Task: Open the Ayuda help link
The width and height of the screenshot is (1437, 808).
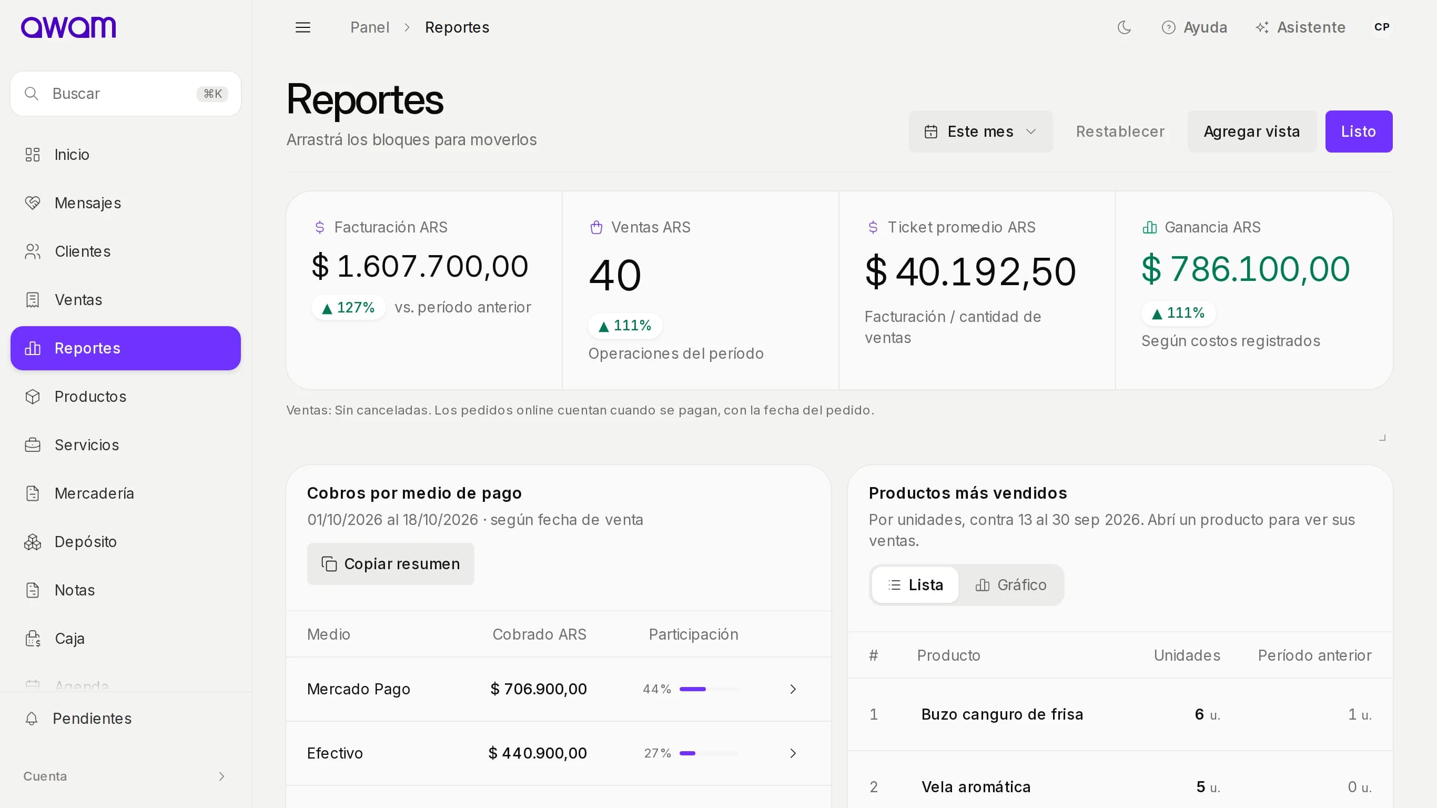Action: coord(1195,27)
